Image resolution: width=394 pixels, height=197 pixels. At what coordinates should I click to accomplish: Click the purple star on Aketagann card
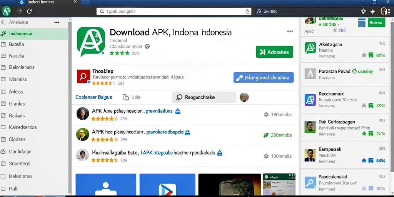point(364,55)
